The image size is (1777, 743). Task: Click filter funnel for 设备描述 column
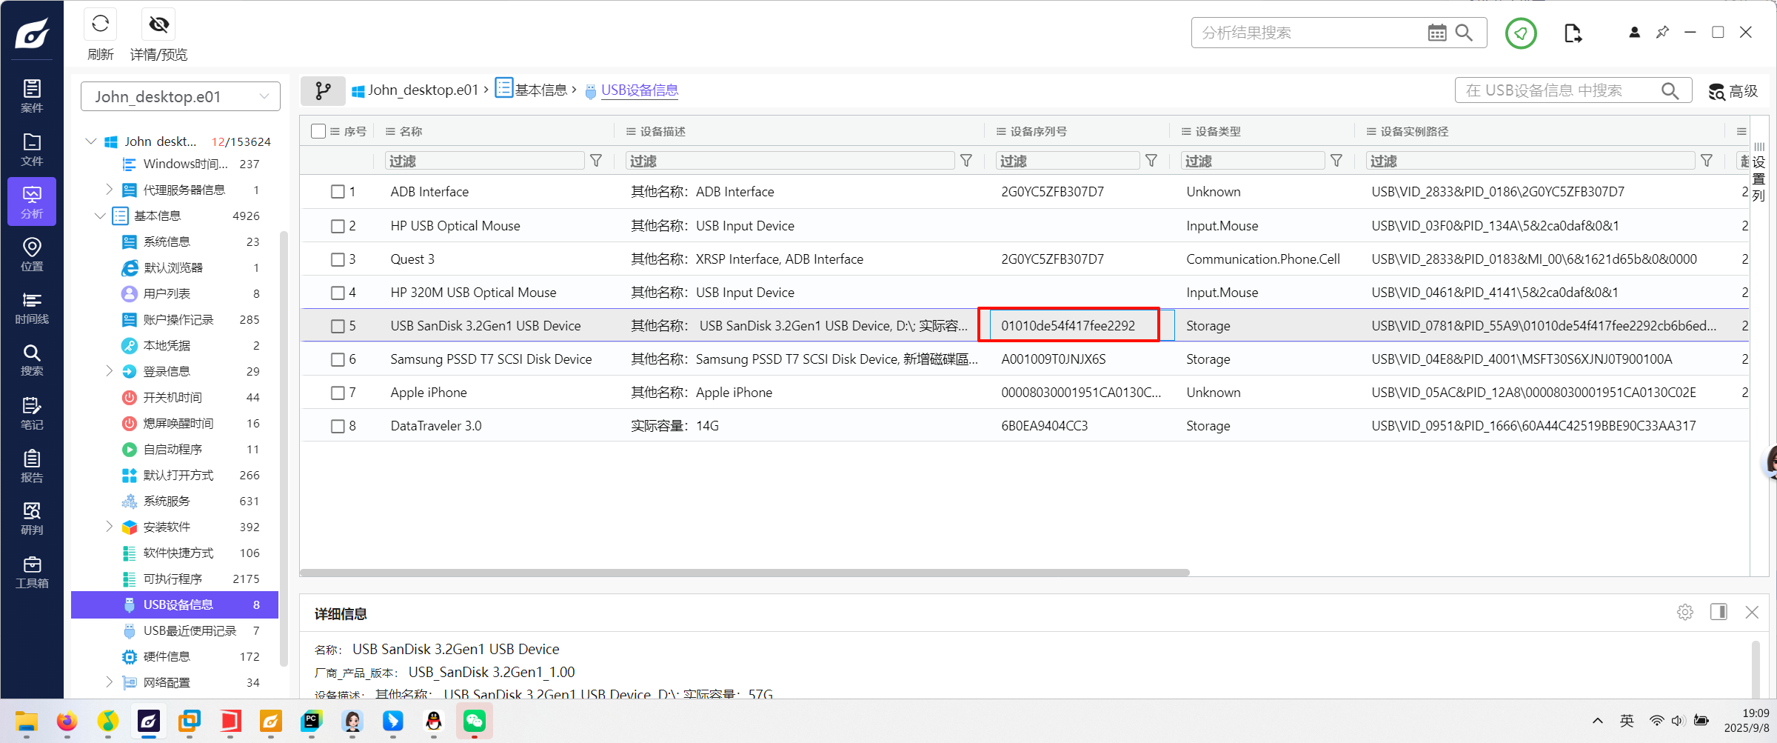coord(966,161)
